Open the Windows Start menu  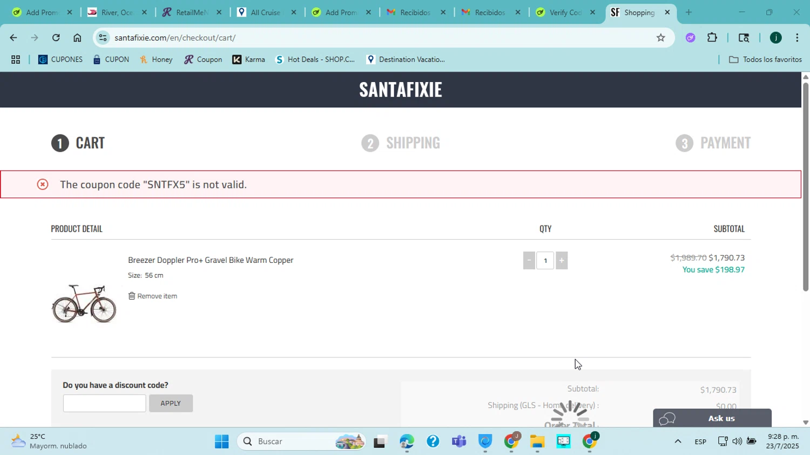tap(221, 442)
